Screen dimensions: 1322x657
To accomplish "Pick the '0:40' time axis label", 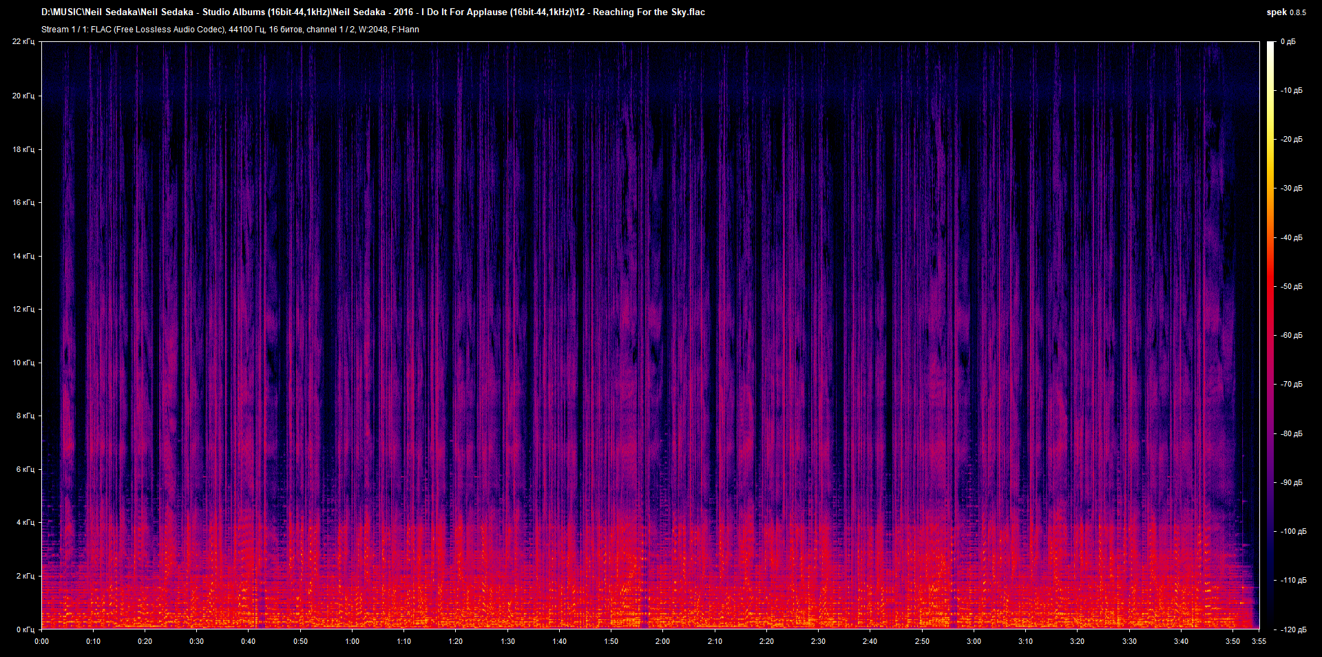I will [249, 641].
